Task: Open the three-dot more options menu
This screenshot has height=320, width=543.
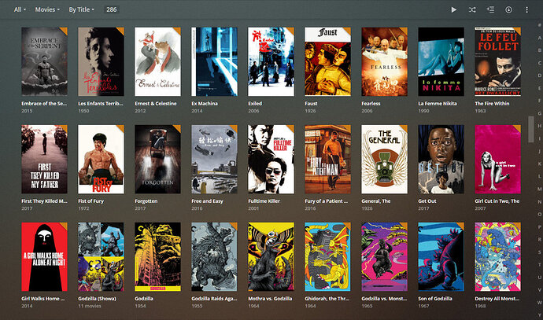Action: coord(526,9)
